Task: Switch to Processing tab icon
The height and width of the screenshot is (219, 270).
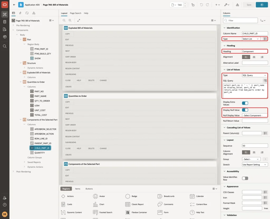Action: tap(27, 13)
